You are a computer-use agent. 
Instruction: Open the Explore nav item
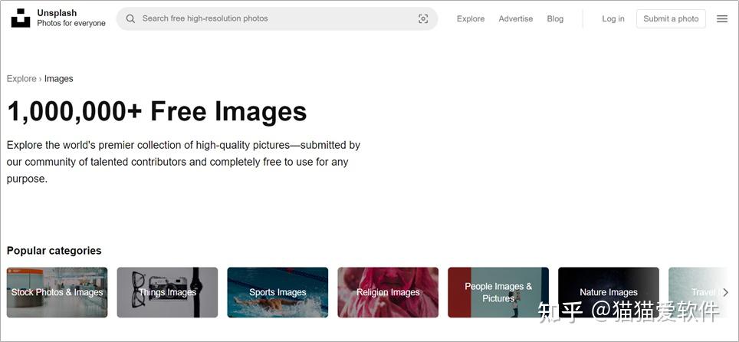(x=471, y=19)
